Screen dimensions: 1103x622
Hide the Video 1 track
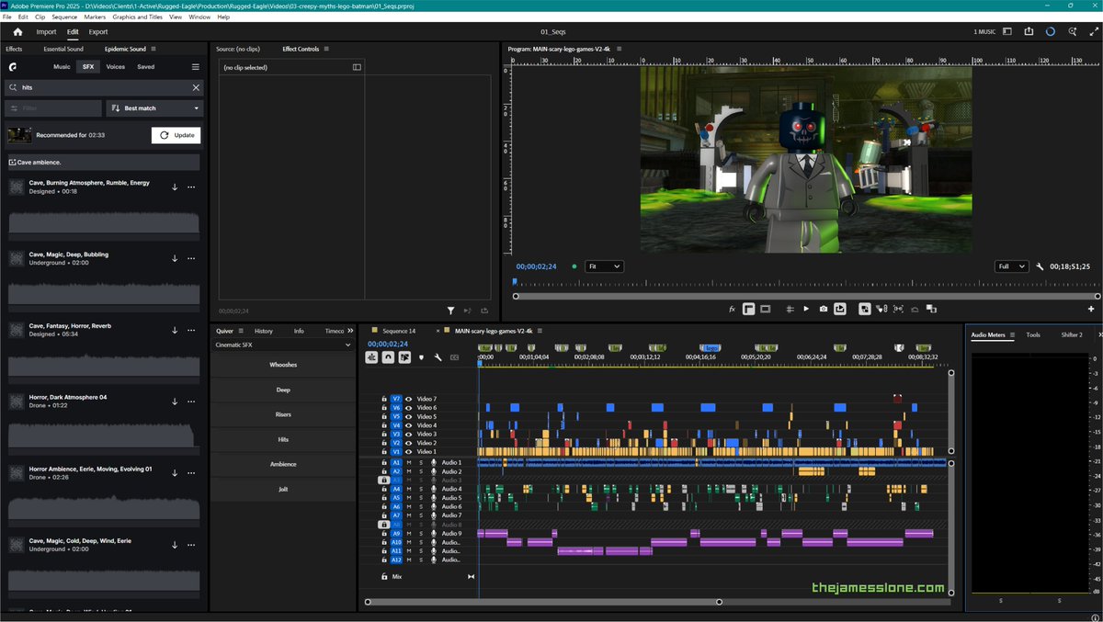[408, 452]
